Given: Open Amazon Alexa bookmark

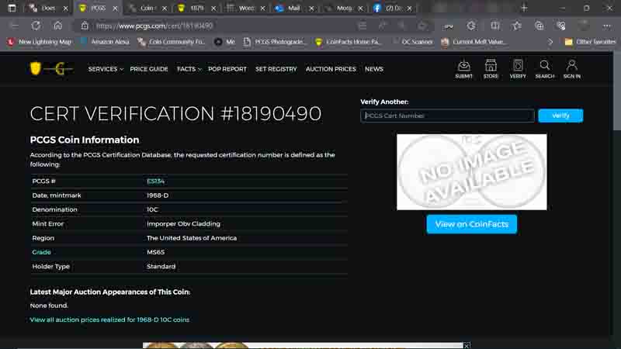Looking at the screenshot, I should pyautogui.click(x=105, y=42).
